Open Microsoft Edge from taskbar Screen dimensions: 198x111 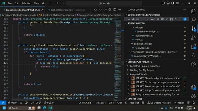tap(45, 108)
